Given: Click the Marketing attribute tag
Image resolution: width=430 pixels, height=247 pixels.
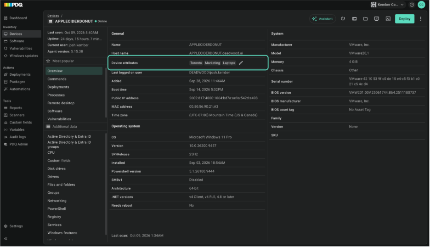Looking at the screenshot, I should click(x=212, y=63).
